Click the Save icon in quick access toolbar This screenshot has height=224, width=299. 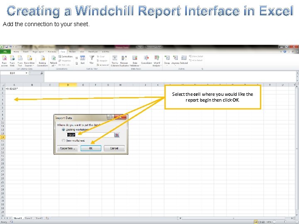click(x=6, y=47)
